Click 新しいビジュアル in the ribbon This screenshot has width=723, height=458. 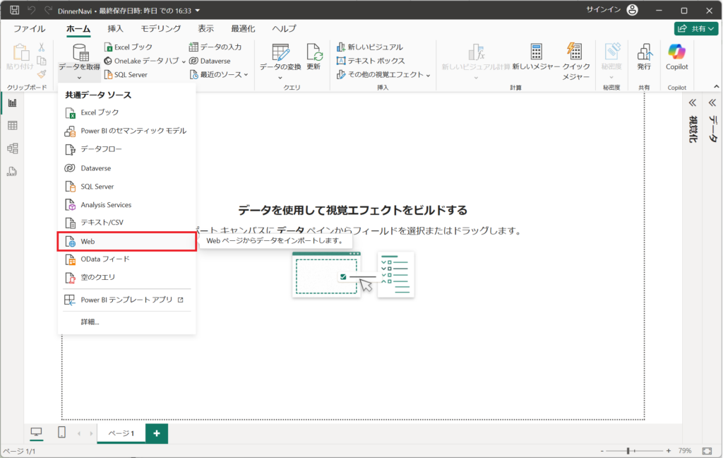(370, 47)
